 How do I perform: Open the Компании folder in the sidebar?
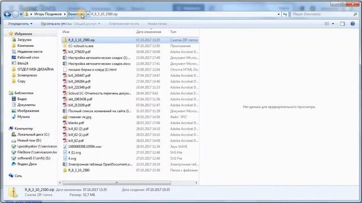pos(25,46)
